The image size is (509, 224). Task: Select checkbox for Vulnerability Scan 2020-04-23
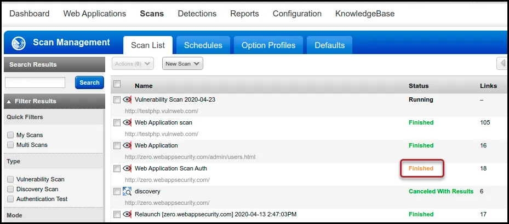[x=117, y=100]
